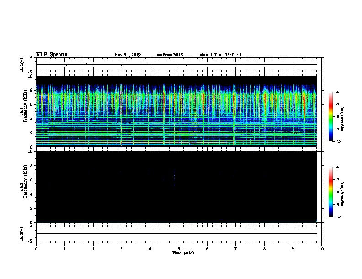Click the "1" tick label on time axis
Image resolution: width=362 pixels, height=279 pixels.
(64, 248)
